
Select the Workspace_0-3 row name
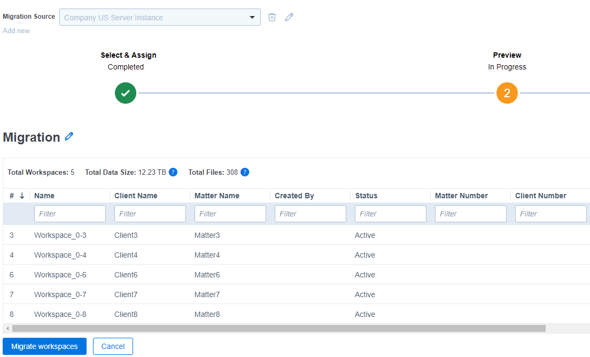[x=60, y=235]
